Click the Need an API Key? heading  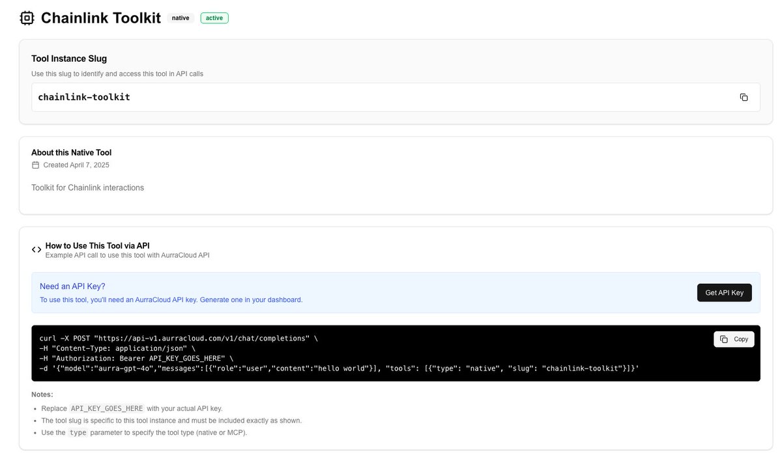(72, 286)
